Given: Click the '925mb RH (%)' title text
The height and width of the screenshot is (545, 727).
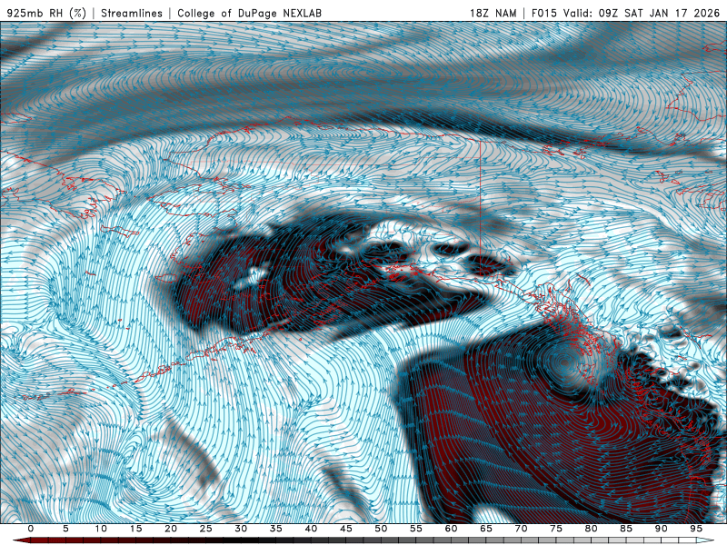Looking at the screenshot, I should 46,13.
